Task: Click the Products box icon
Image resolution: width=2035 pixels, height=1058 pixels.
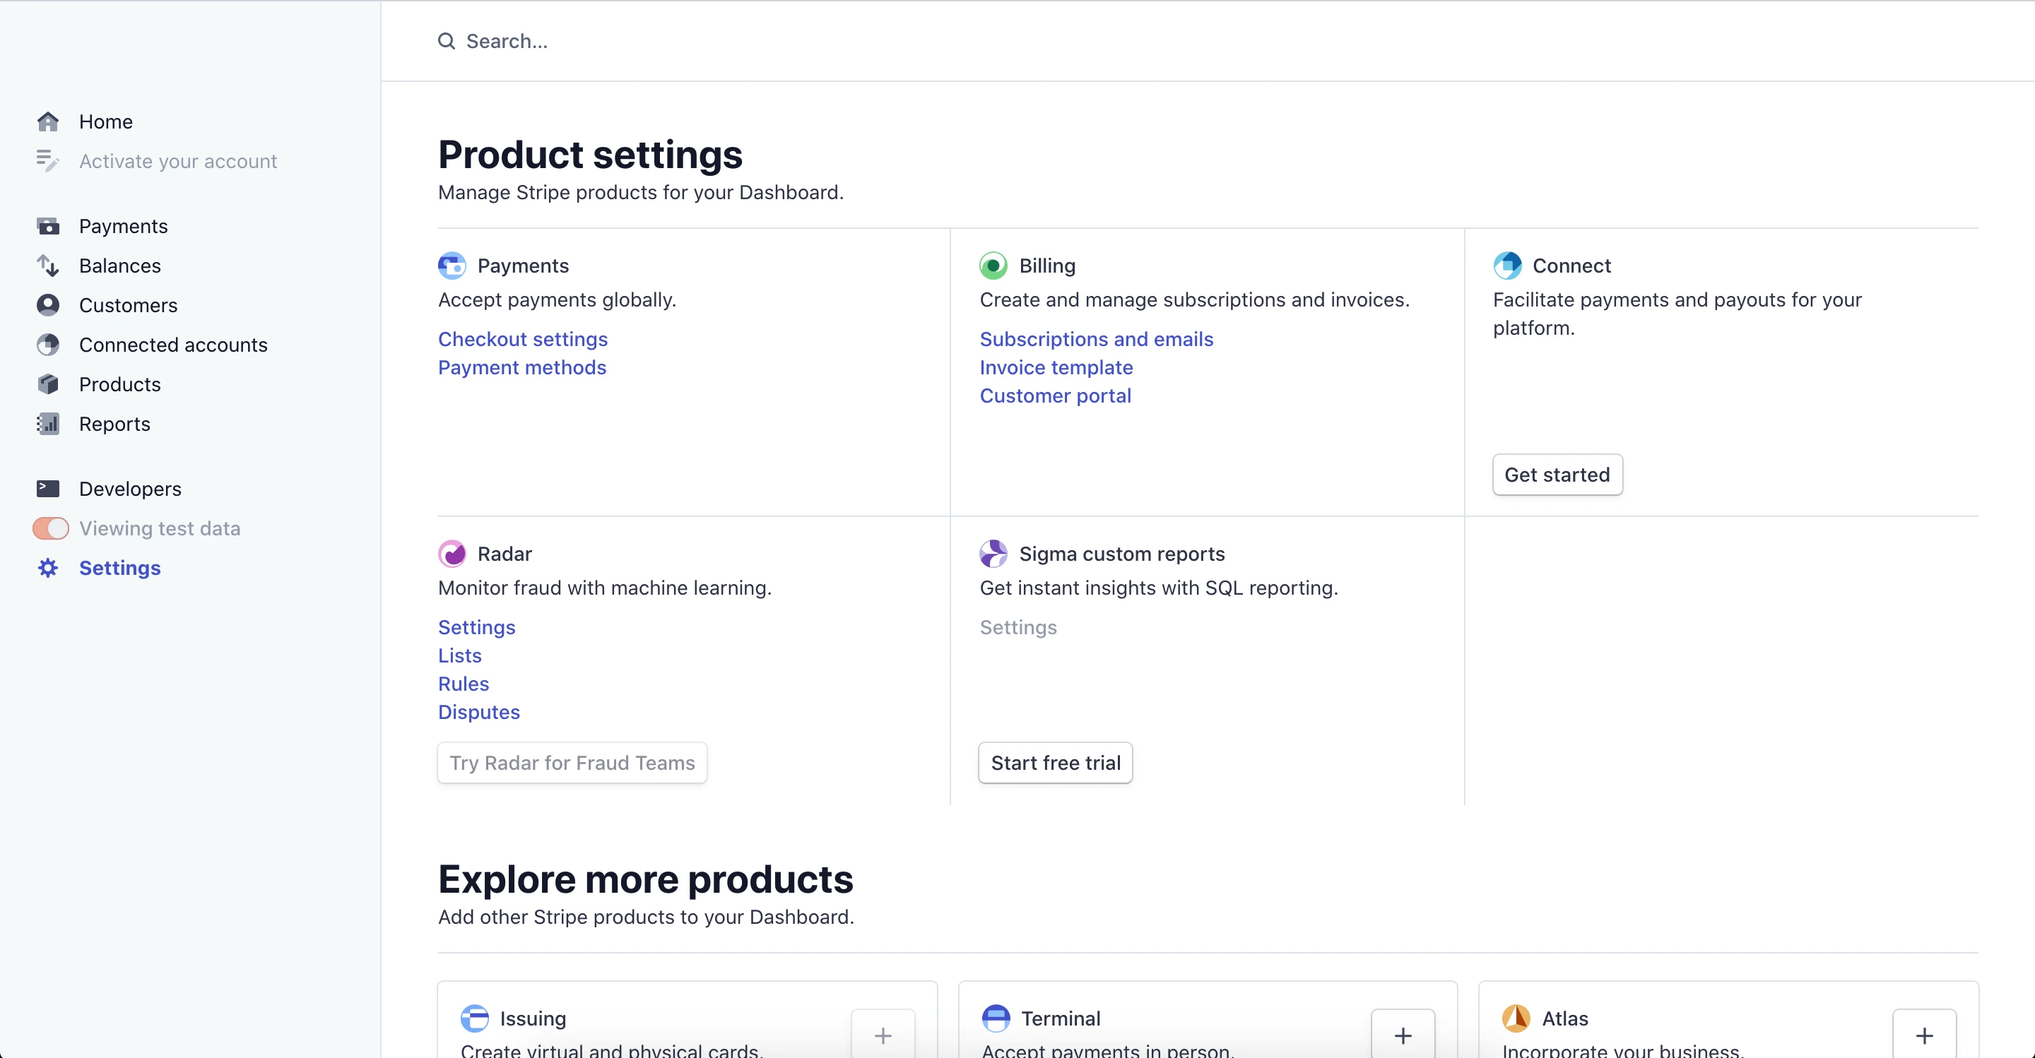Action: [x=47, y=384]
